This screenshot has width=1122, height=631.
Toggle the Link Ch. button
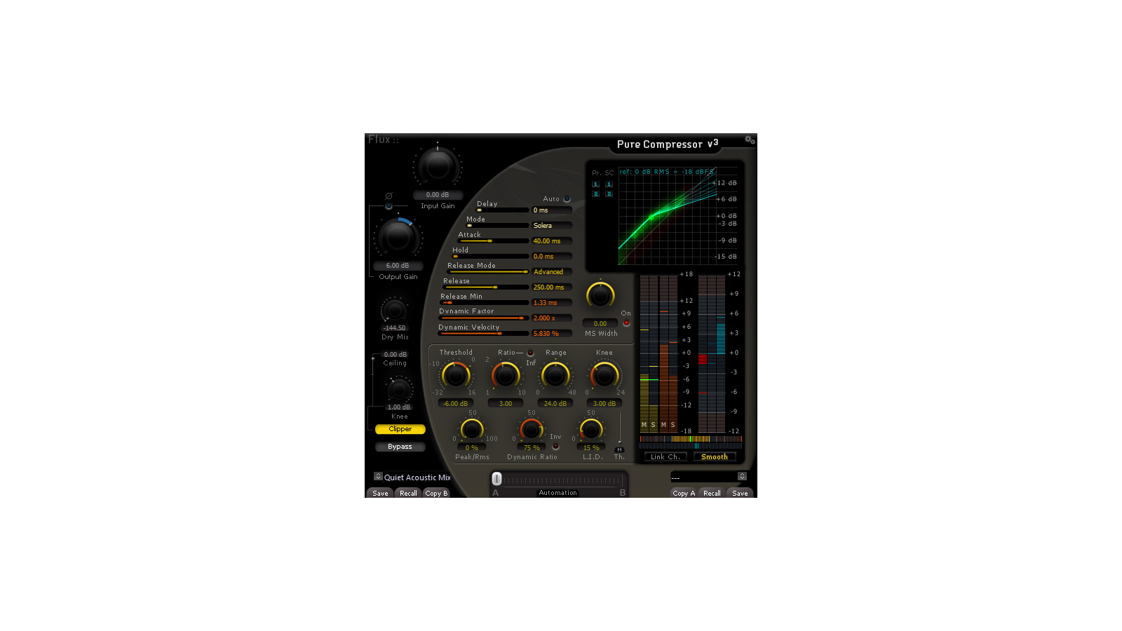pos(665,457)
